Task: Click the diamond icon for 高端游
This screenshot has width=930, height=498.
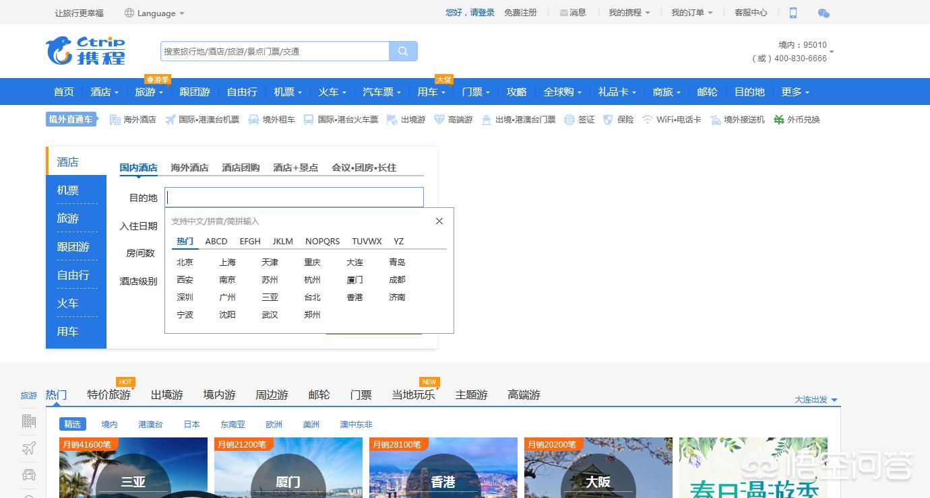Action: point(439,119)
